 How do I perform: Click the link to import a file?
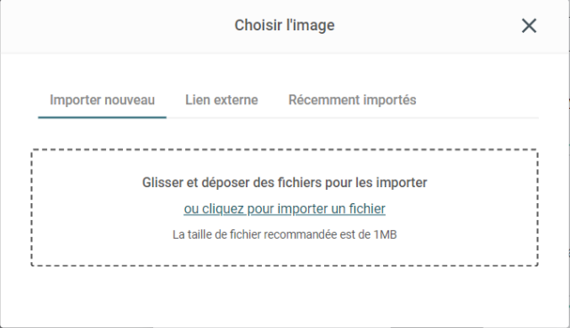click(x=285, y=209)
